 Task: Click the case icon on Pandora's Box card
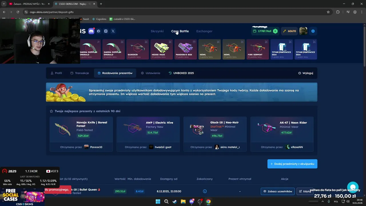click(194, 42)
